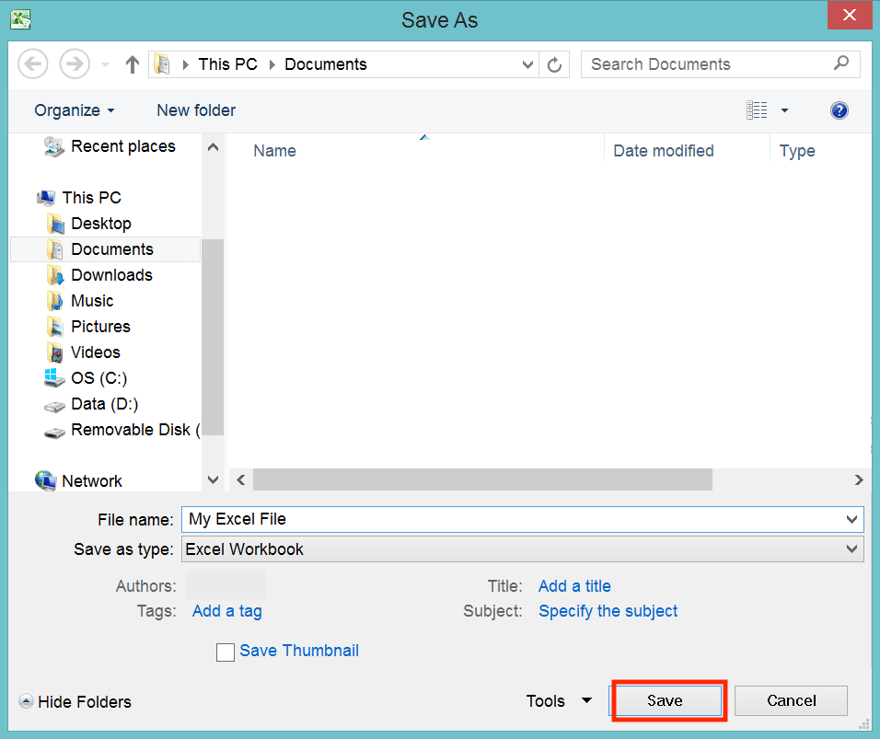Screen dimensions: 880x739
Task: Open the Tools dropdown menu
Action: click(559, 701)
